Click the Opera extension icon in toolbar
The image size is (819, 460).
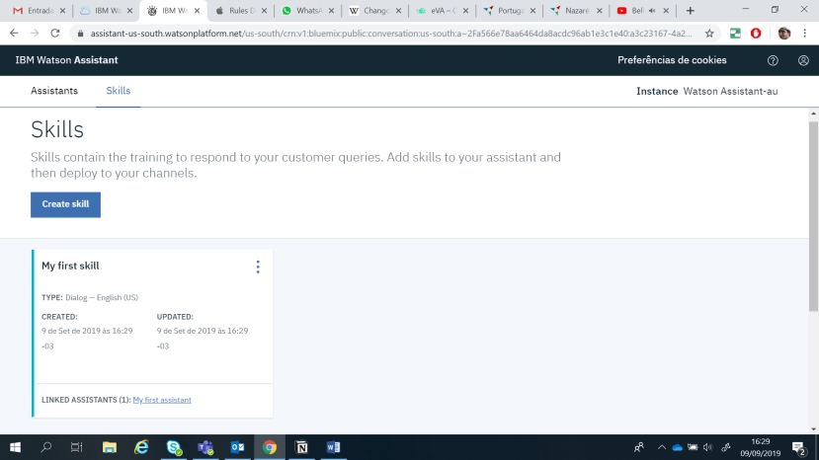(x=756, y=33)
